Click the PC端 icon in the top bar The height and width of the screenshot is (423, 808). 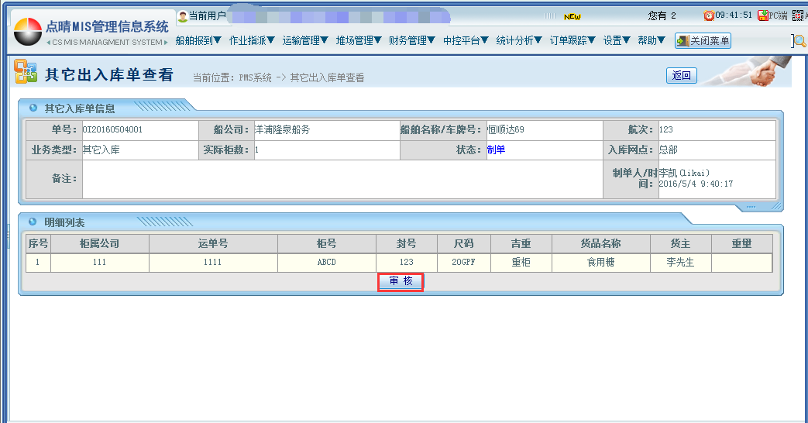[x=763, y=15]
